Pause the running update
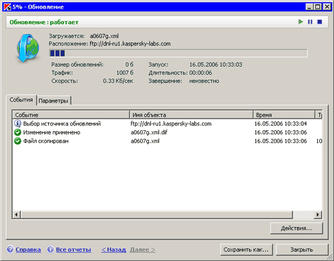This screenshot has width=334, height=261. [x=310, y=22]
